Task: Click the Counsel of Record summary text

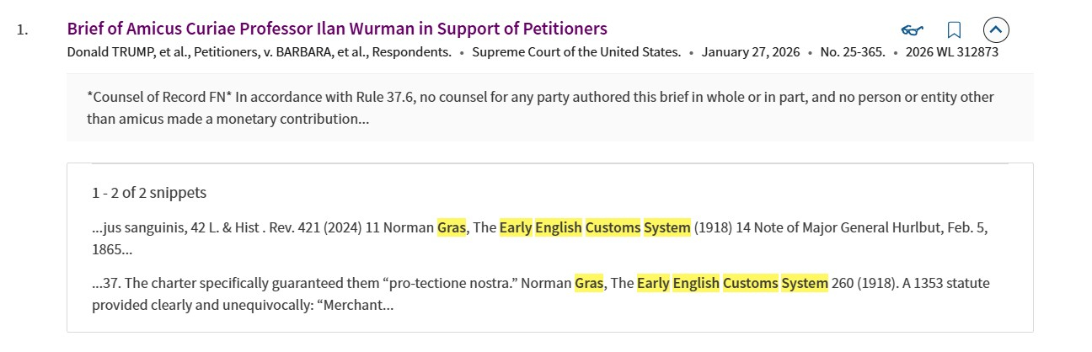Action: point(539,107)
